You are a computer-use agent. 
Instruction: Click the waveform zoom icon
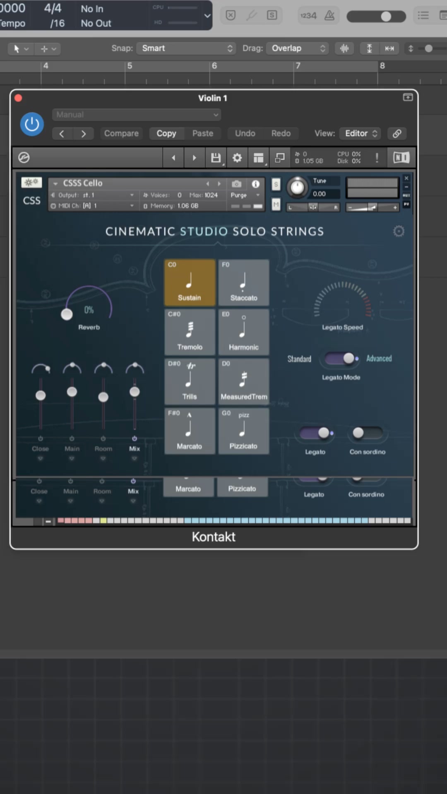tap(344, 48)
